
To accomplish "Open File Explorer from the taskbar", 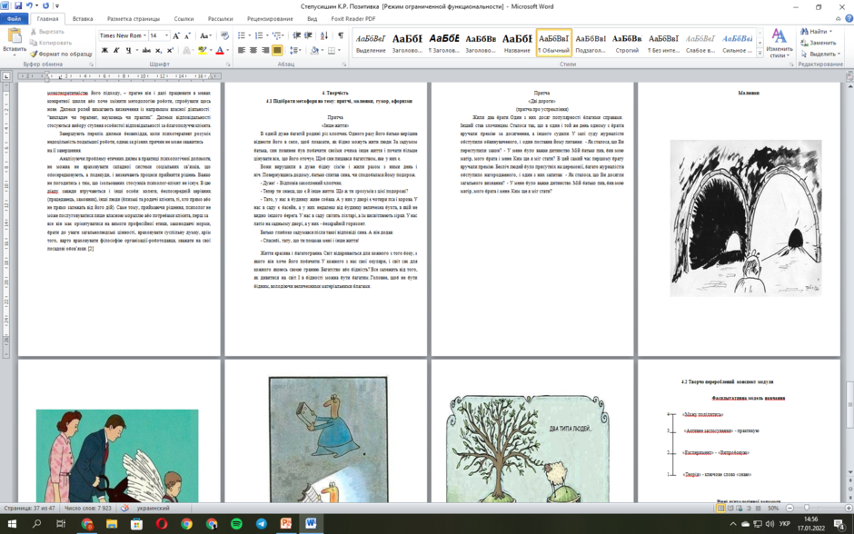I will (112, 524).
